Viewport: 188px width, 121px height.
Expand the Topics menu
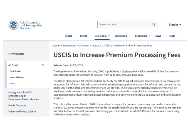click(x=70, y=36)
